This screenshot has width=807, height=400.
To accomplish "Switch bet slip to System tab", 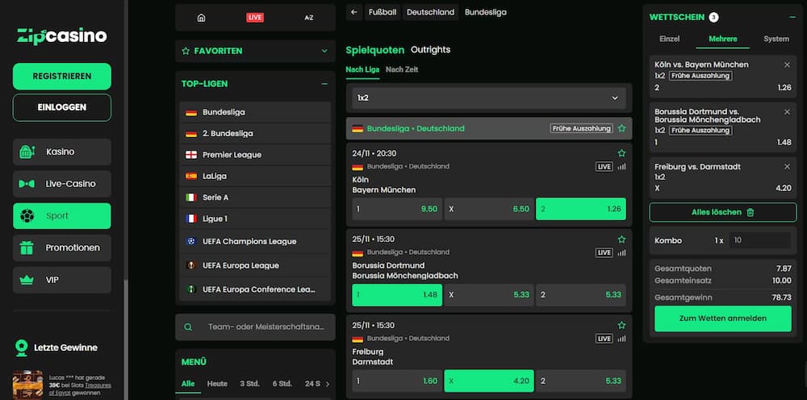I will coord(776,39).
